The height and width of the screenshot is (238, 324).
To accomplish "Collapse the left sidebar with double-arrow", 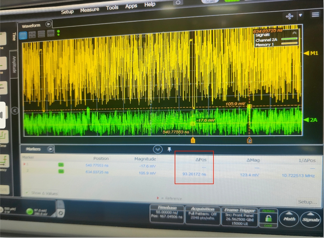I will pos(15,111).
